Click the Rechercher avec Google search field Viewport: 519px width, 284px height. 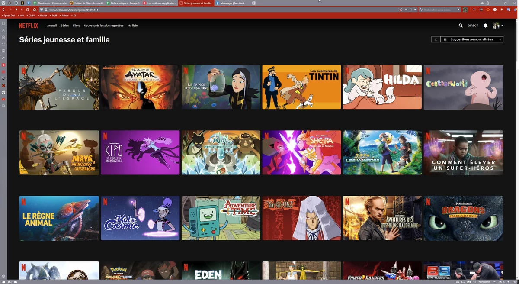click(x=441, y=10)
